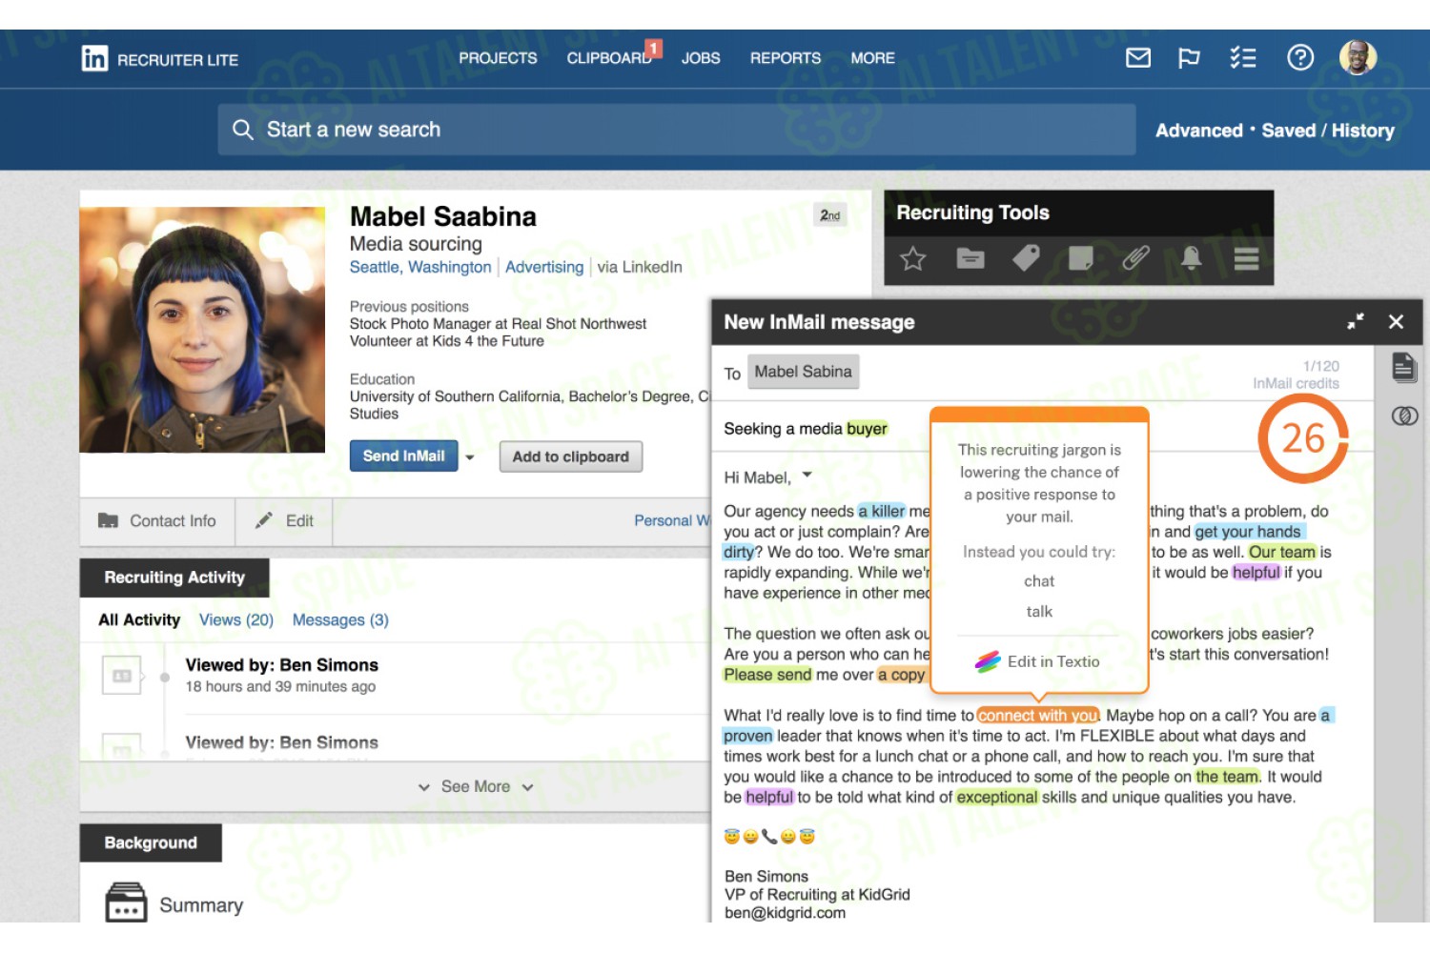Open the MORE menu
Image resolution: width=1430 pixels, height=953 pixels.
click(x=872, y=58)
